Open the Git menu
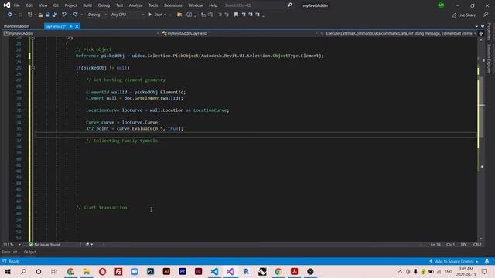This screenshot has height=278, width=495. click(x=56, y=5)
